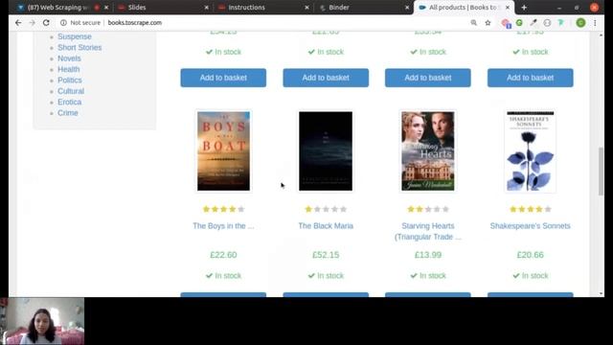The width and height of the screenshot is (613, 345).
Task: Open the Suspense category
Action: click(x=75, y=36)
